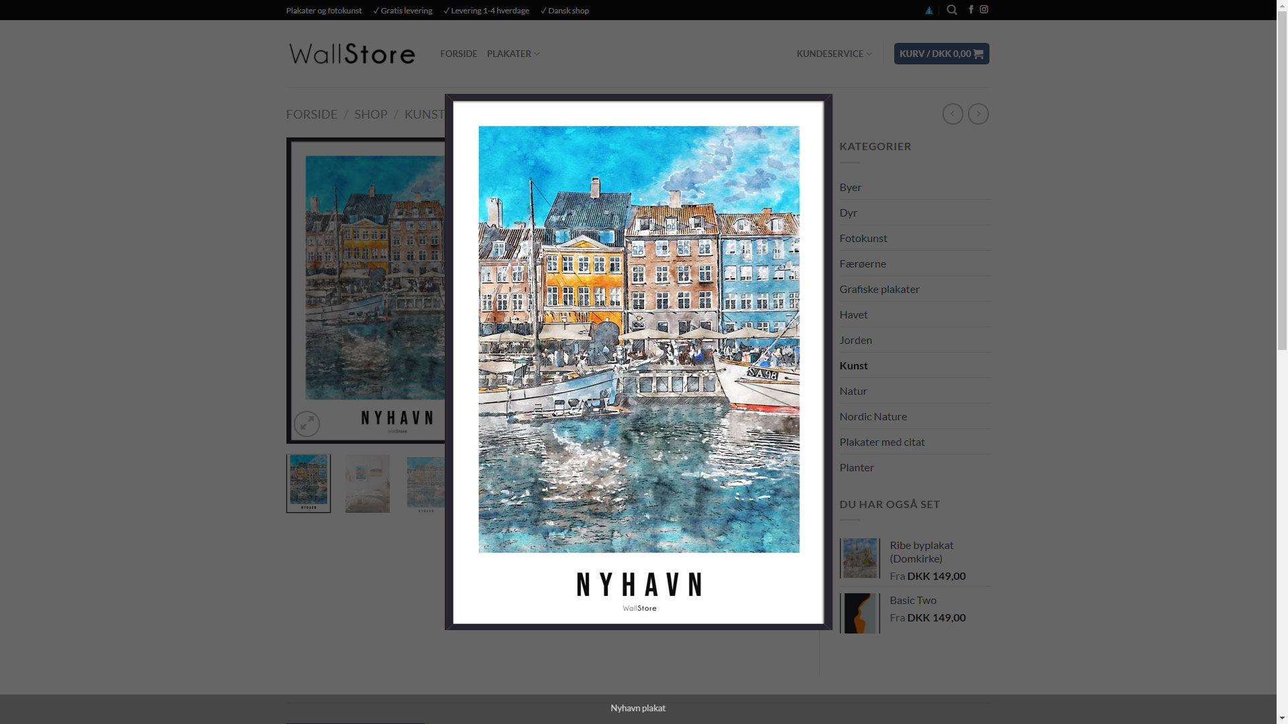Open the Instagram icon link
Image resolution: width=1288 pixels, height=724 pixels.
[x=984, y=9]
